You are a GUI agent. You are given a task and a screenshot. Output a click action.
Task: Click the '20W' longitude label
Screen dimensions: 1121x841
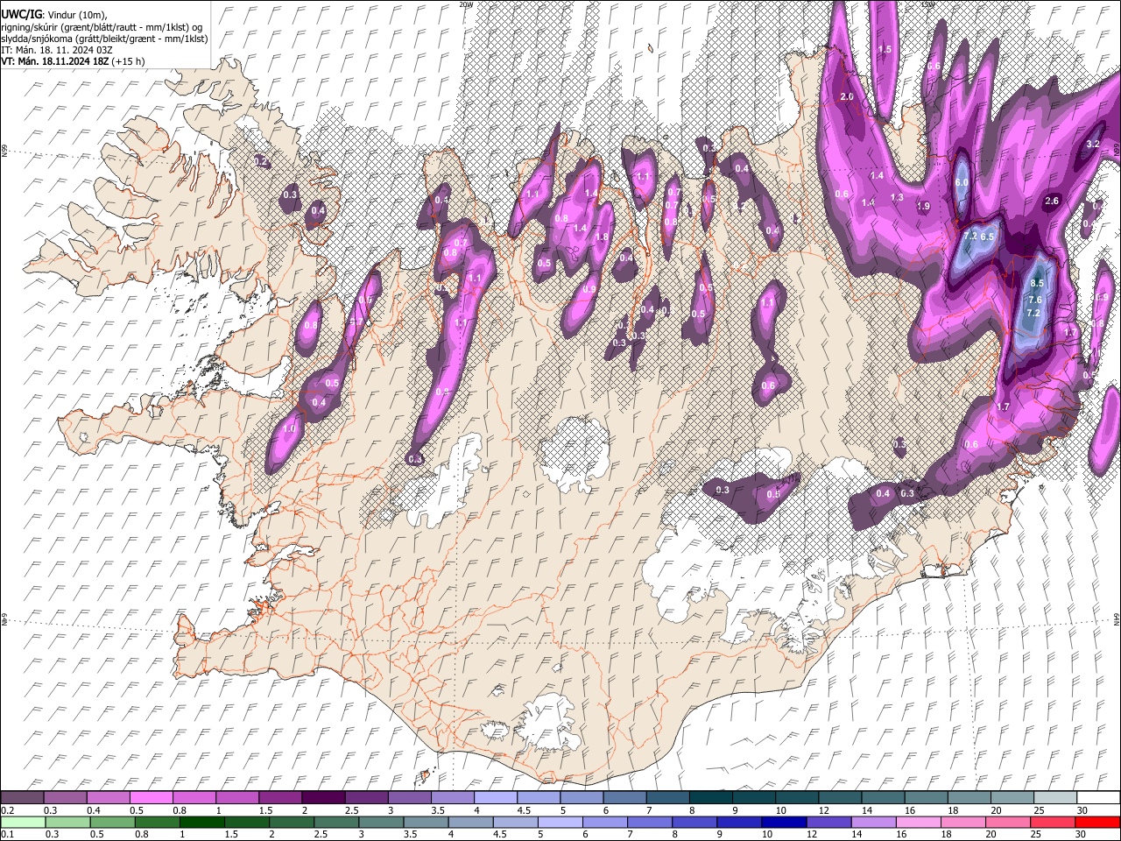click(465, 4)
